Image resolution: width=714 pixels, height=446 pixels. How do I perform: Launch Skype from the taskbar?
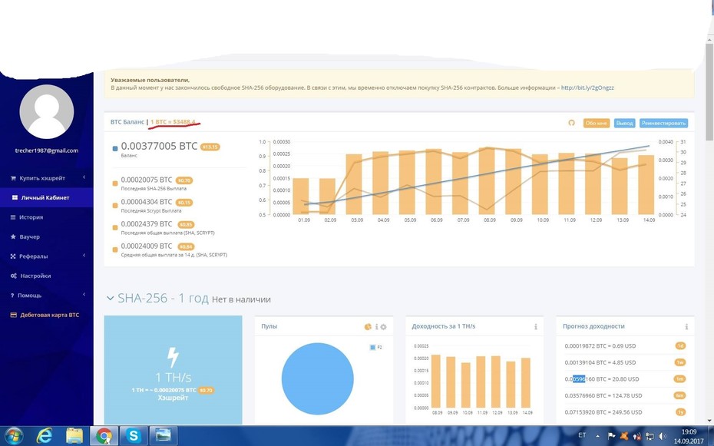134,436
